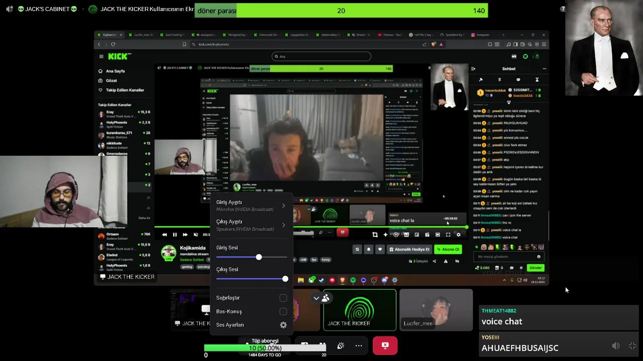The height and width of the screenshot is (361, 643).
Task: Open Brave browser from the Windows taskbar
Action: (x=343, y=280)
